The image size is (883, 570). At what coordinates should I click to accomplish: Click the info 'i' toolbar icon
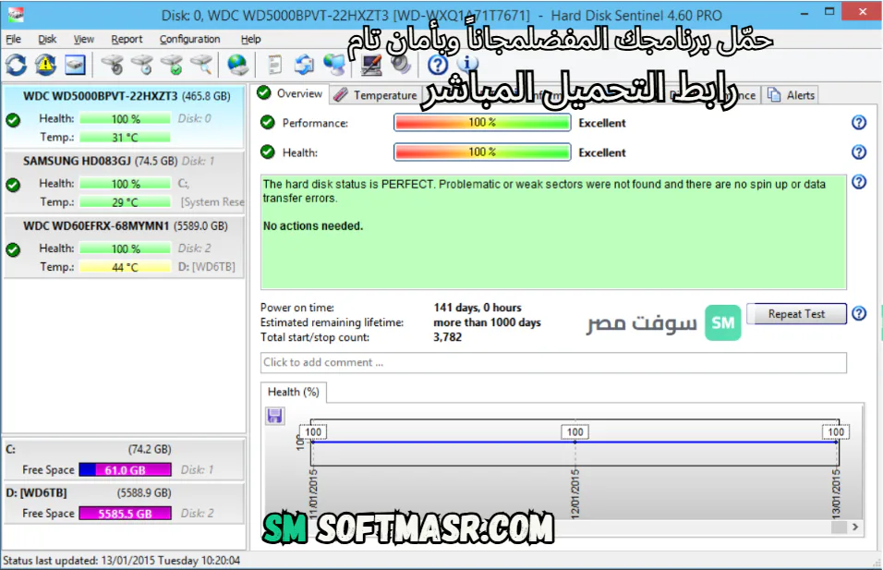[x=467, y=64]
